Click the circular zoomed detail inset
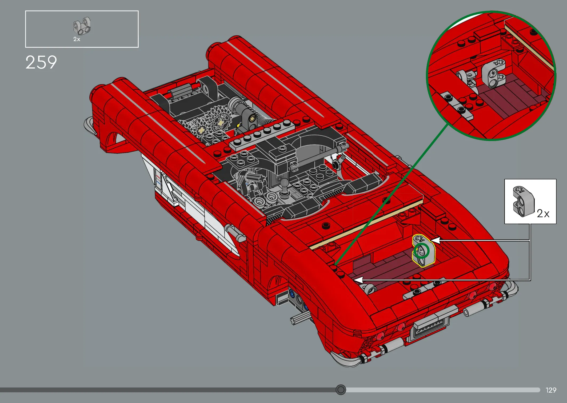567x403 pixels. 491,75
